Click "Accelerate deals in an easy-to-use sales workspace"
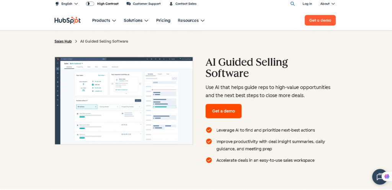This screenshot has width=392, height=190. [x=265, y=160]
